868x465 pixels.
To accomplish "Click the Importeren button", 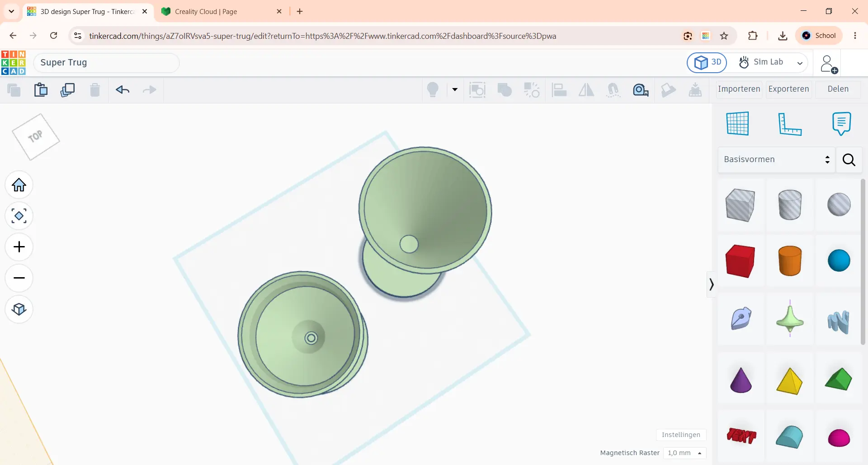I will pyautogui.click(x=739, y=89).
